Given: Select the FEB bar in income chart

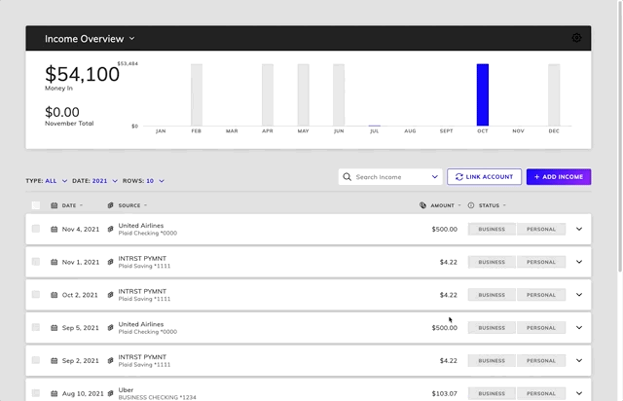Looking at the screenshot, I should [197, 94].
